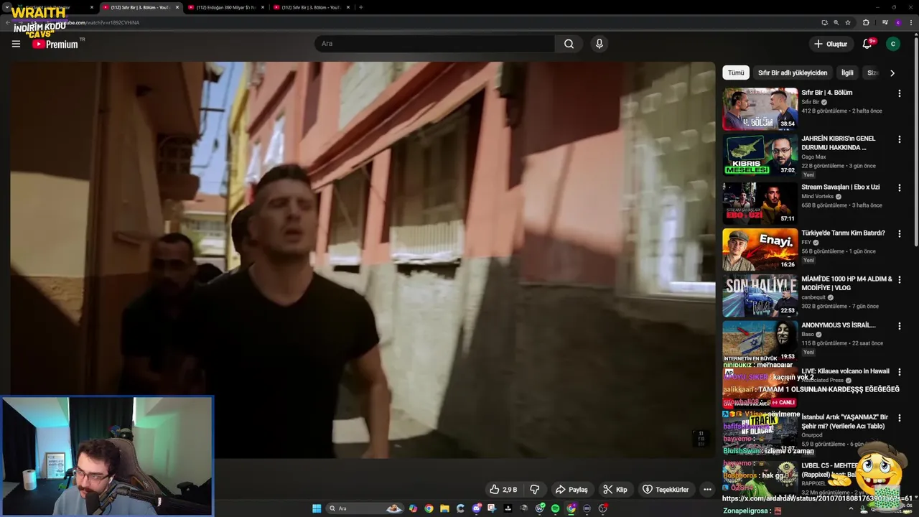The width and height of the screenshot is (919, 517).
Task: Open more options for Kilauea volcano live
Action: click(900, 372)
